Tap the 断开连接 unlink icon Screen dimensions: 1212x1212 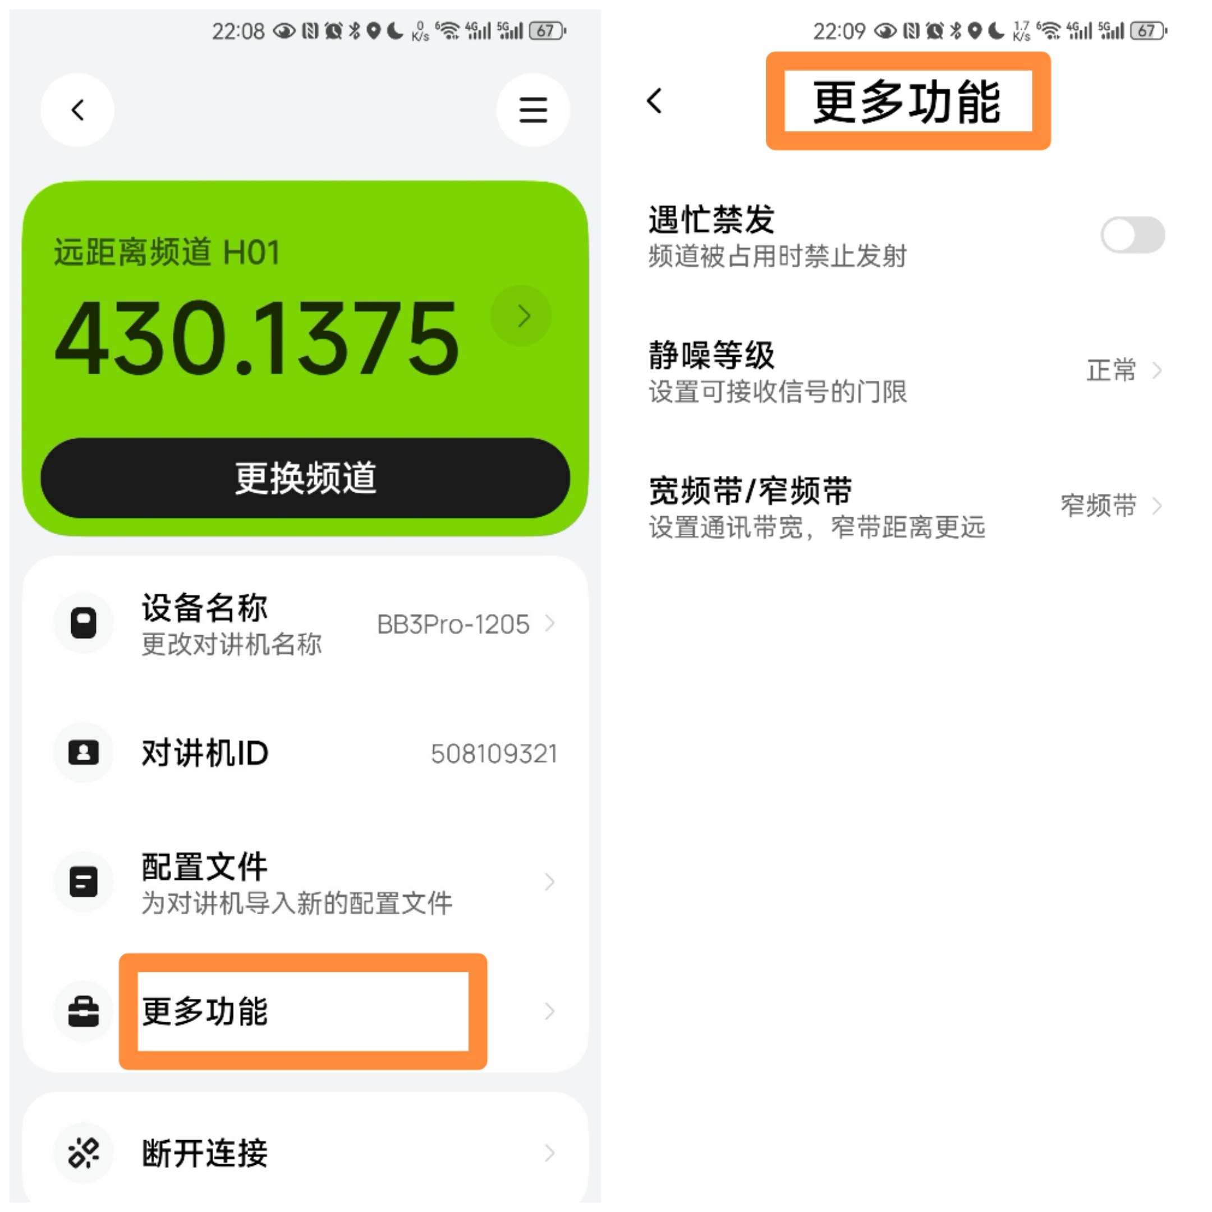point(84,1153)
